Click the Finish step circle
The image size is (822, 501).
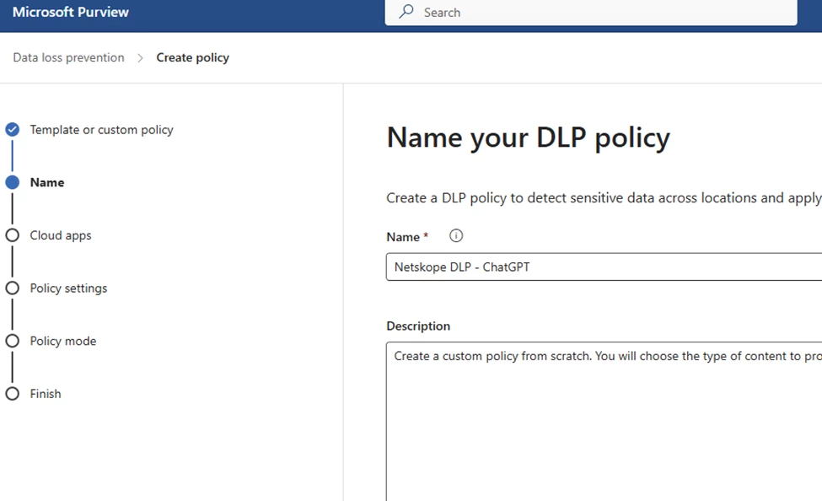coord(13,393)
